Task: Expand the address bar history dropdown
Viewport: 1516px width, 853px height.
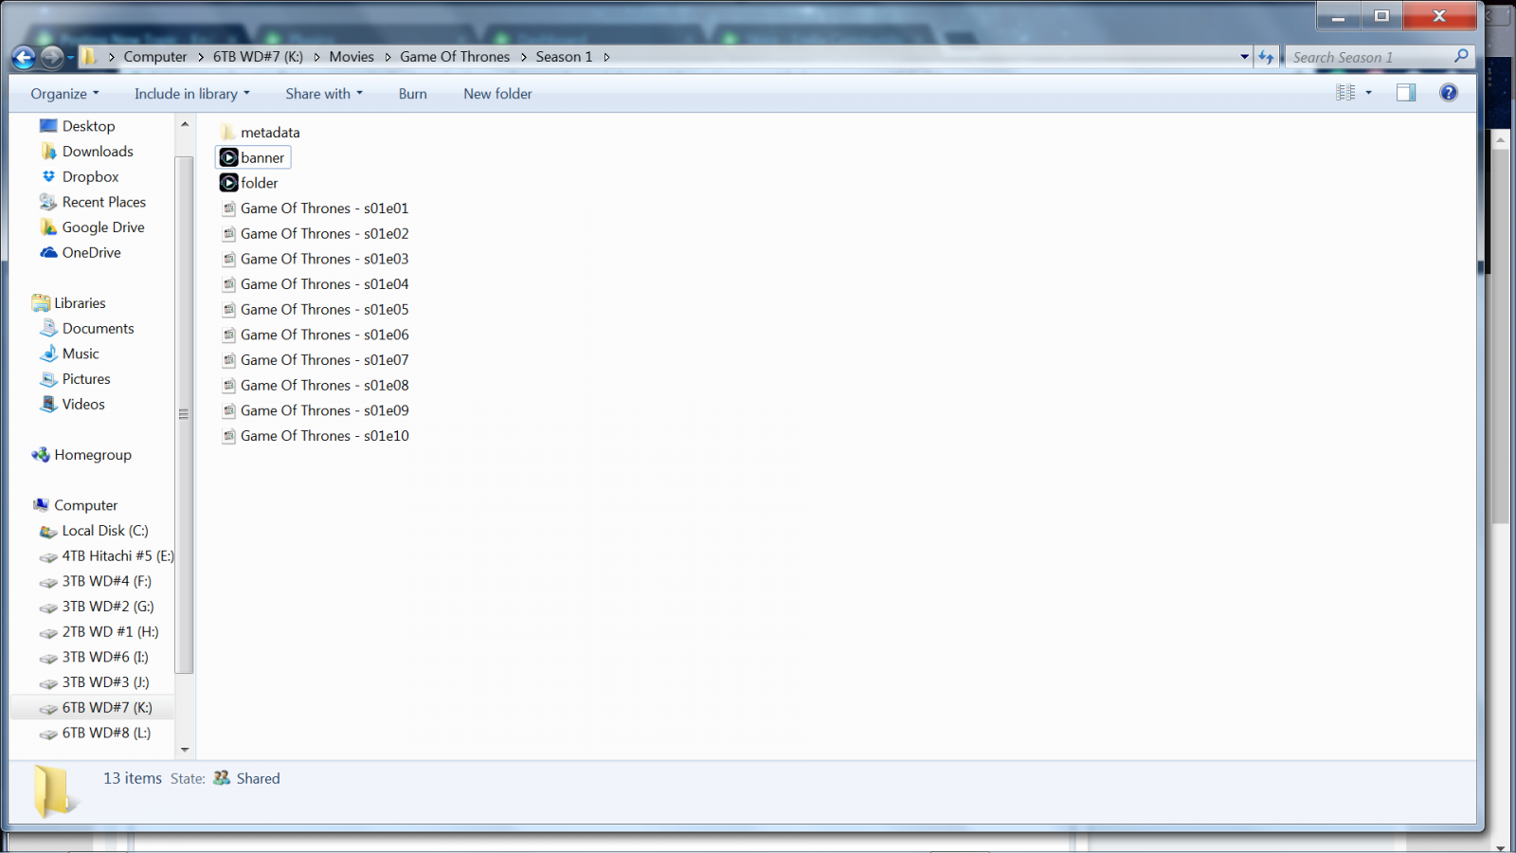Action: tap(1244, 57)
